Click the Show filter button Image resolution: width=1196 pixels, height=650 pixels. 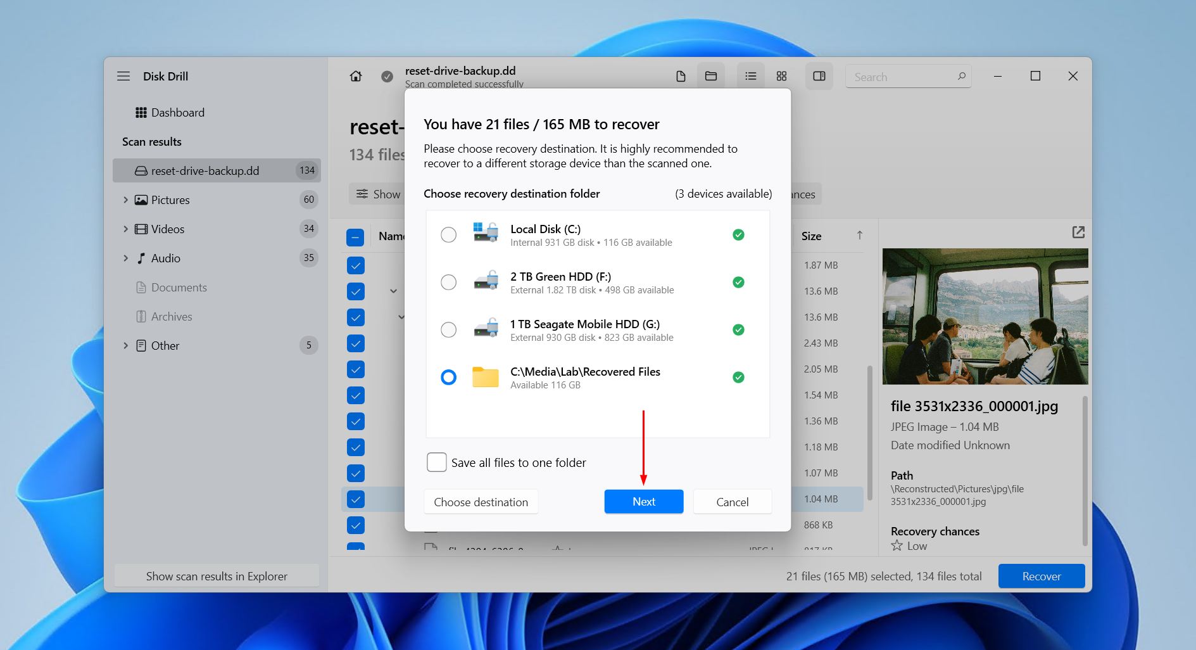[378, 194]
